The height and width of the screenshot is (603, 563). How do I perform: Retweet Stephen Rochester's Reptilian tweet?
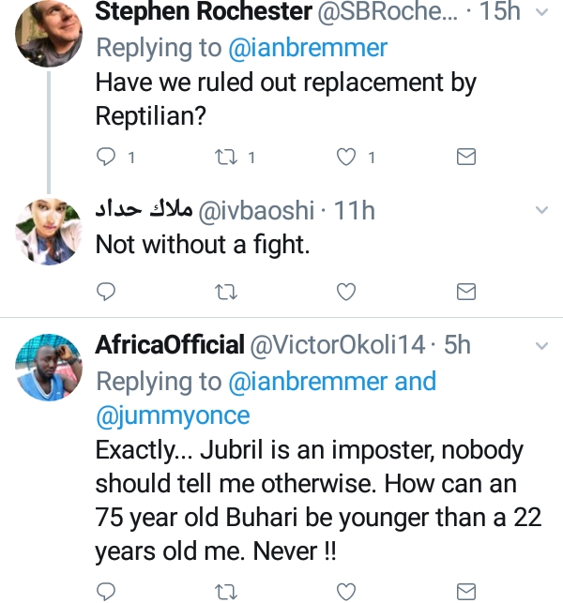tap(228, 158)
